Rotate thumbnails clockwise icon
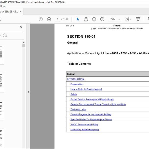Screen dimensions: 149x149 click(5, 35)
